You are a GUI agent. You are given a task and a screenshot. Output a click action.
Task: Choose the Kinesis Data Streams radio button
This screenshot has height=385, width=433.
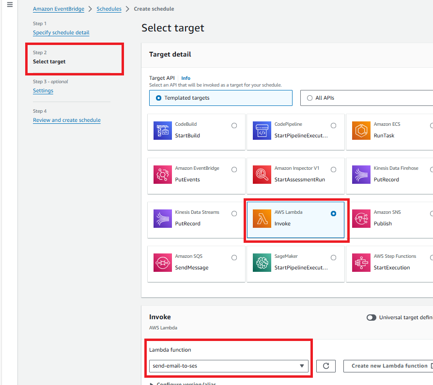234,214
